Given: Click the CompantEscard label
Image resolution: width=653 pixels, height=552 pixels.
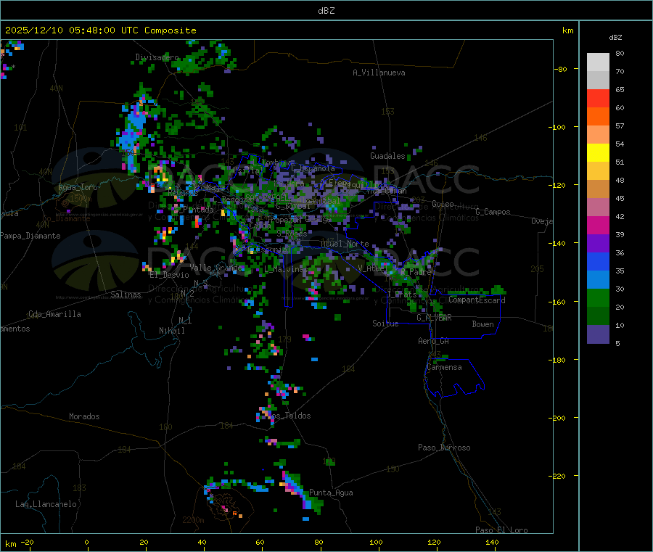Looking at the screenshot, I should point(477,300).
